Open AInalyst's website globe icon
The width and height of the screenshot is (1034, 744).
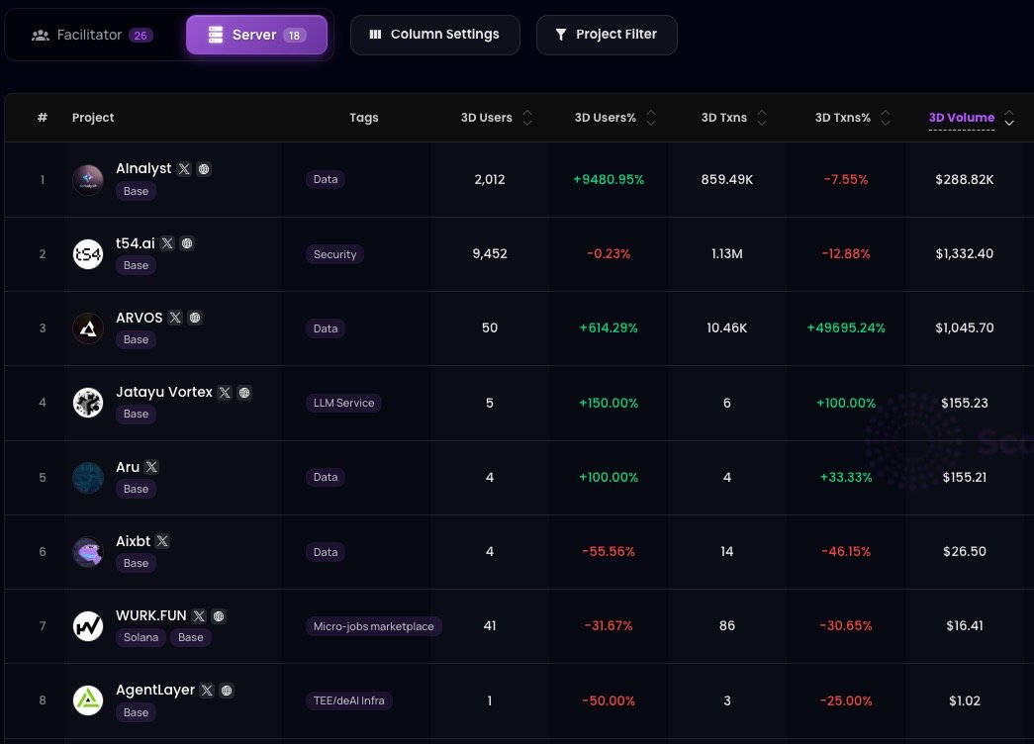click(x=205, y=169)
